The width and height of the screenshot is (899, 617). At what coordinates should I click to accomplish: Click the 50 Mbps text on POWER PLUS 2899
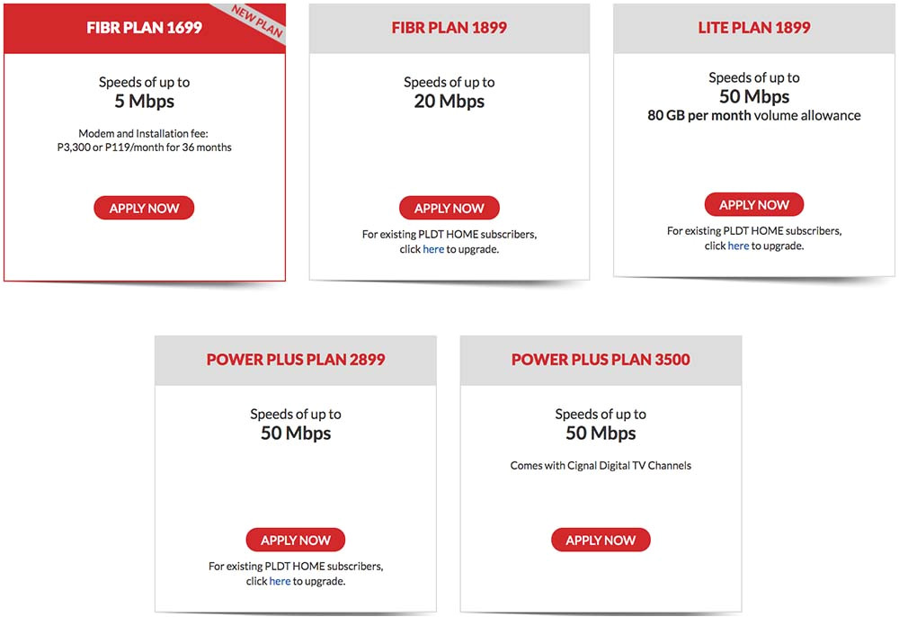[x=295, y=433]
